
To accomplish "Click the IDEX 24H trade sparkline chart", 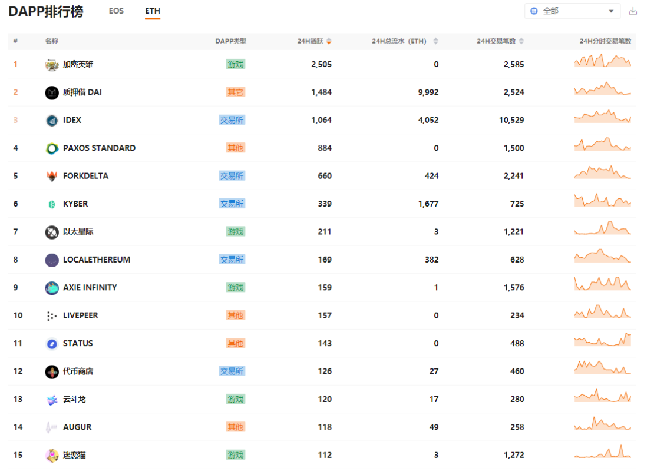I will click(x=602, y=117).
